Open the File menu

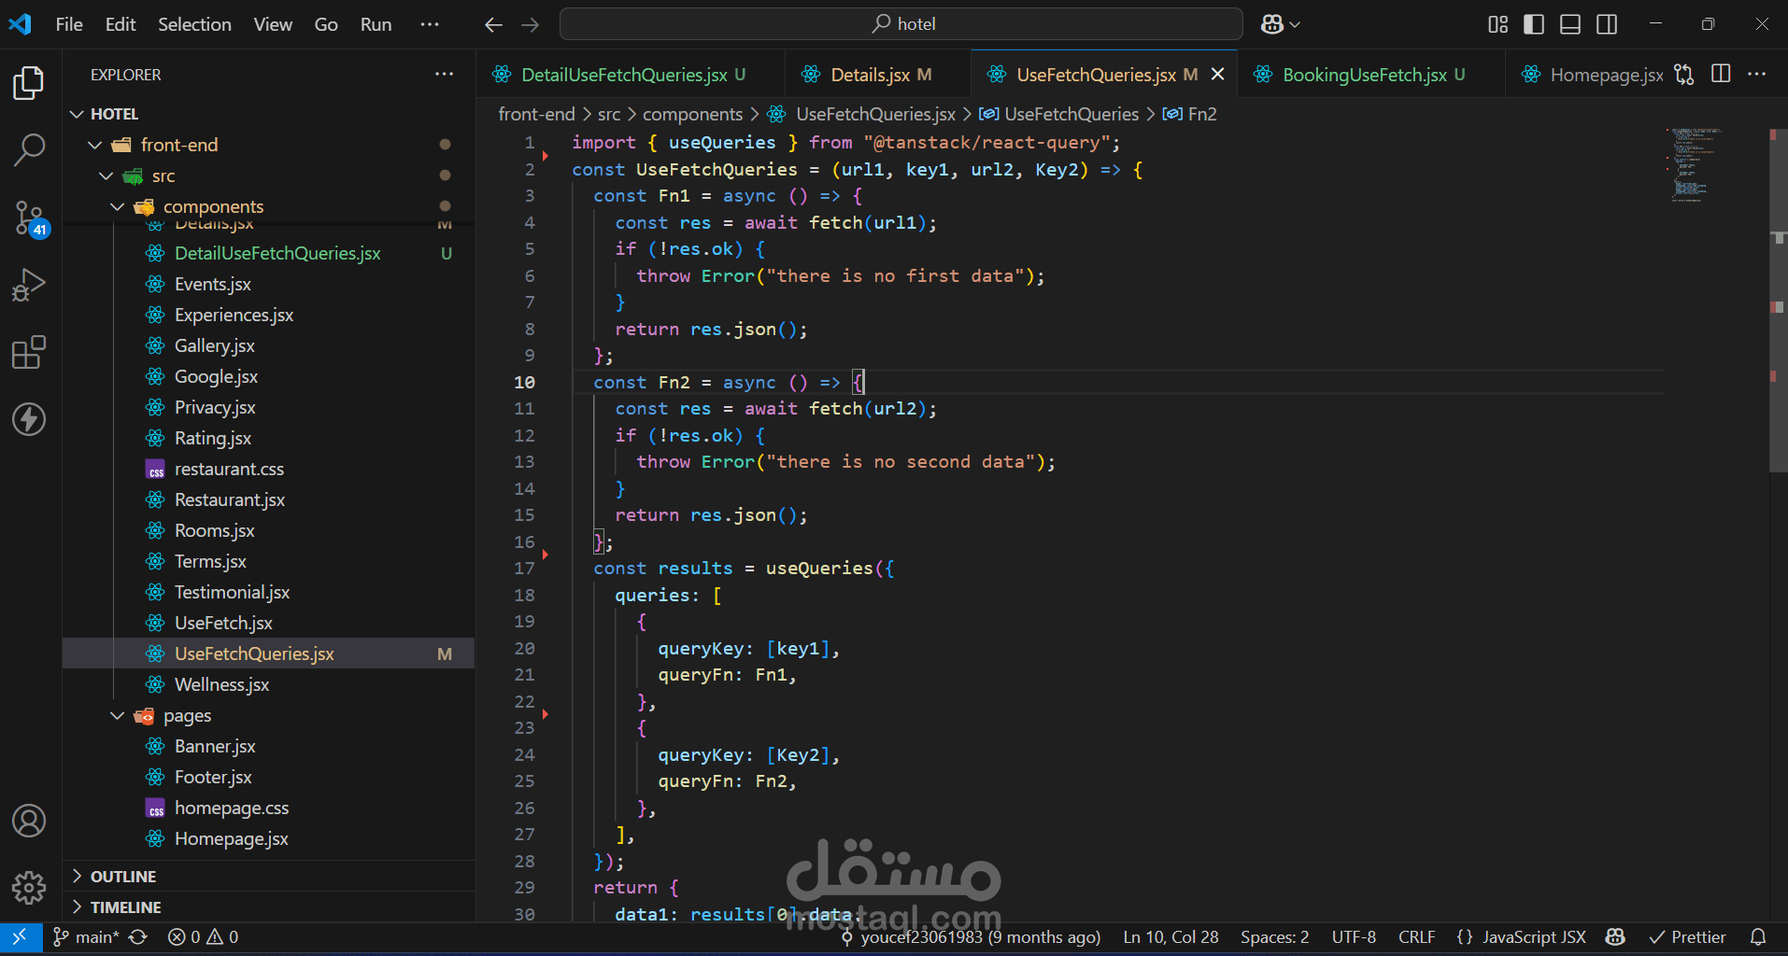69,24
